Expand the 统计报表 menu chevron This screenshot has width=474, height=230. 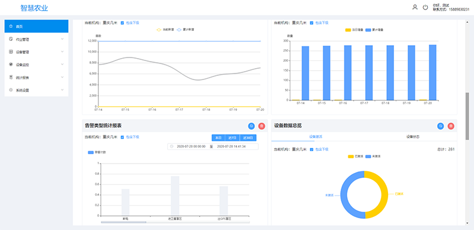click(62, 77)
